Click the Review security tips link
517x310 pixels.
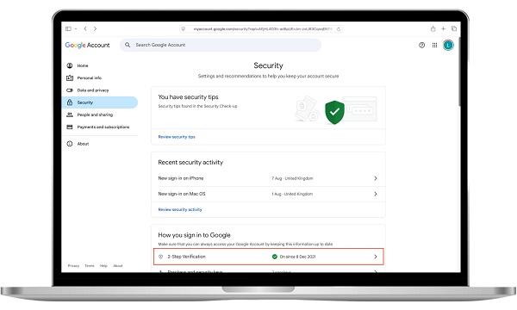tap(177, 137)
